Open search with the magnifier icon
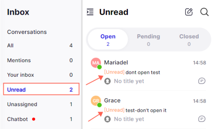Viewport: 214px width, 129px height. pyautogui.click(x=204, y=12)
